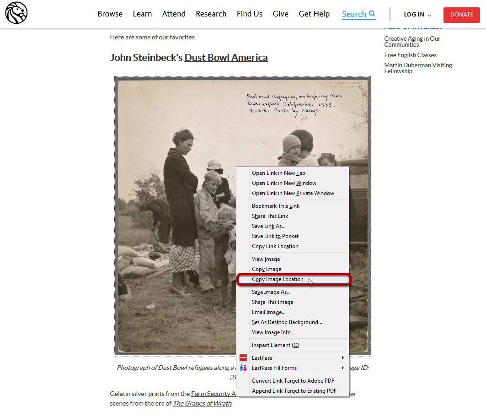The image size is (486, 417).
Task: Choose Copy Image Location
Action: coord(293,279)
